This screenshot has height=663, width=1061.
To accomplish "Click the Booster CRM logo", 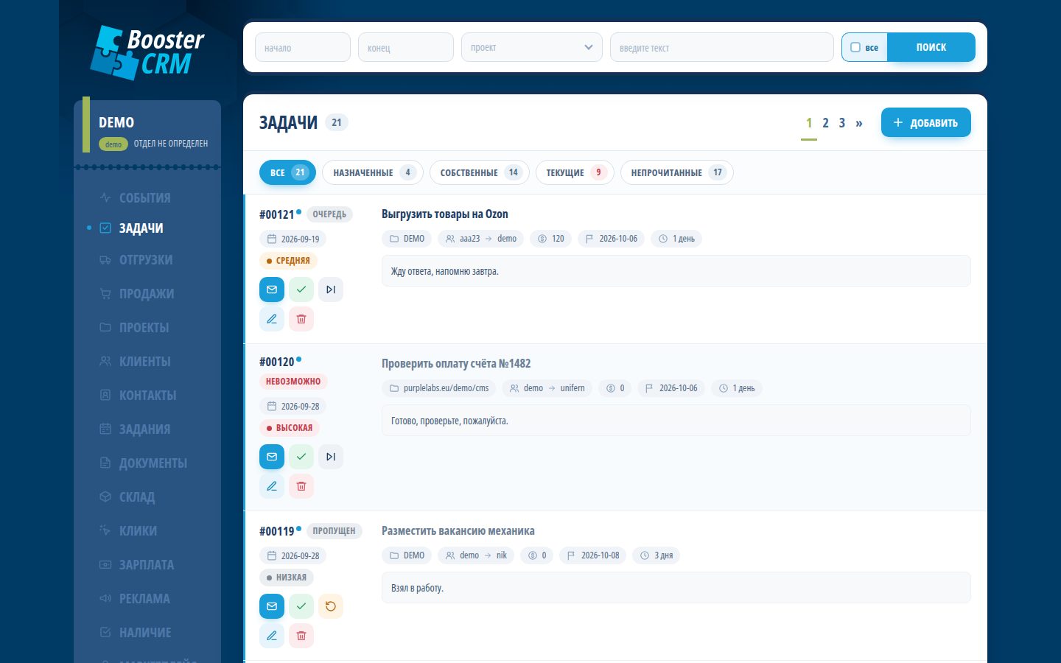I will click(x=147, y=52).
